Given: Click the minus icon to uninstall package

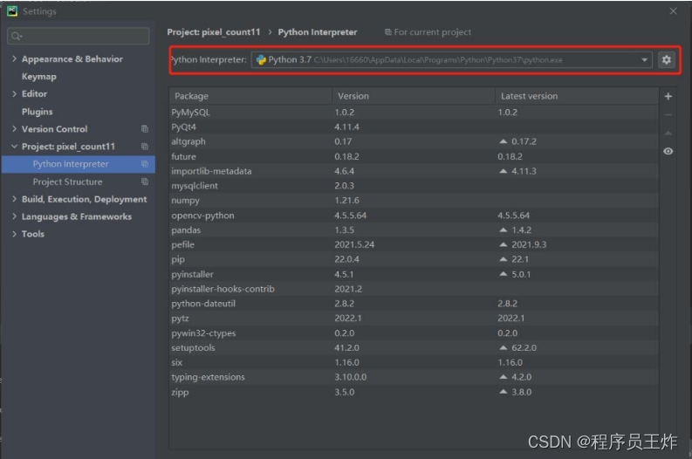Looking at the screenshot, I should 668,115.
